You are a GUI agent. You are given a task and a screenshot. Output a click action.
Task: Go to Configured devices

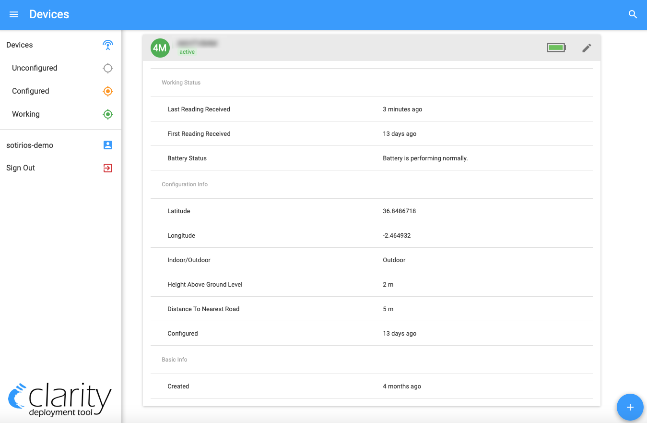tap(31, 91)
